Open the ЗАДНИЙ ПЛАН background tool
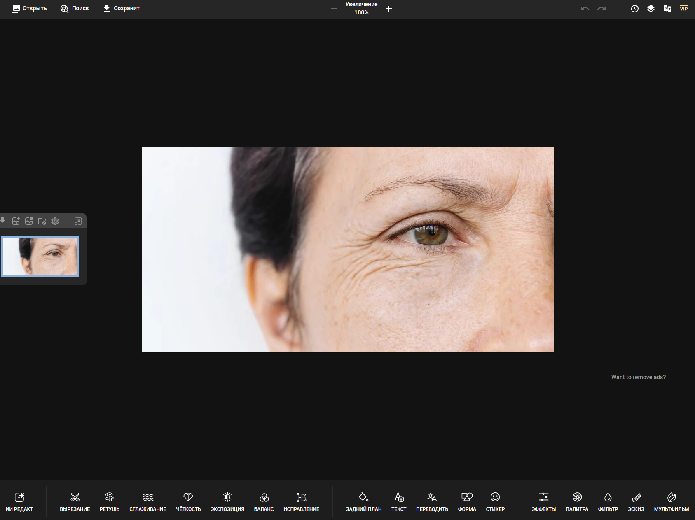 point(364,502)
